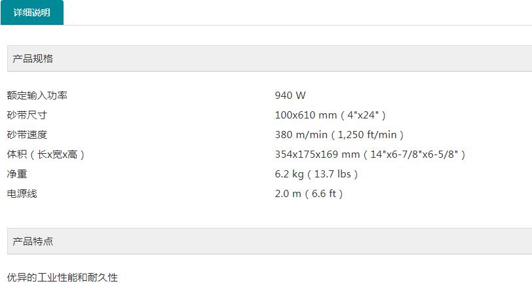
Task: Select the 砂带尺寸 label
Action: point(28,115)
